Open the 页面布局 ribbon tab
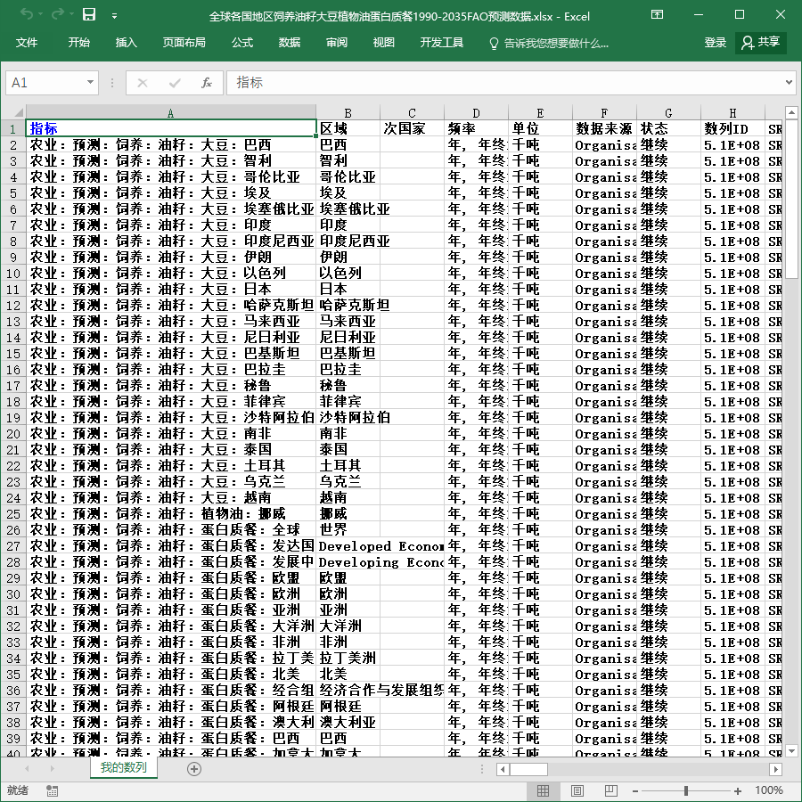 pos(184,43)
